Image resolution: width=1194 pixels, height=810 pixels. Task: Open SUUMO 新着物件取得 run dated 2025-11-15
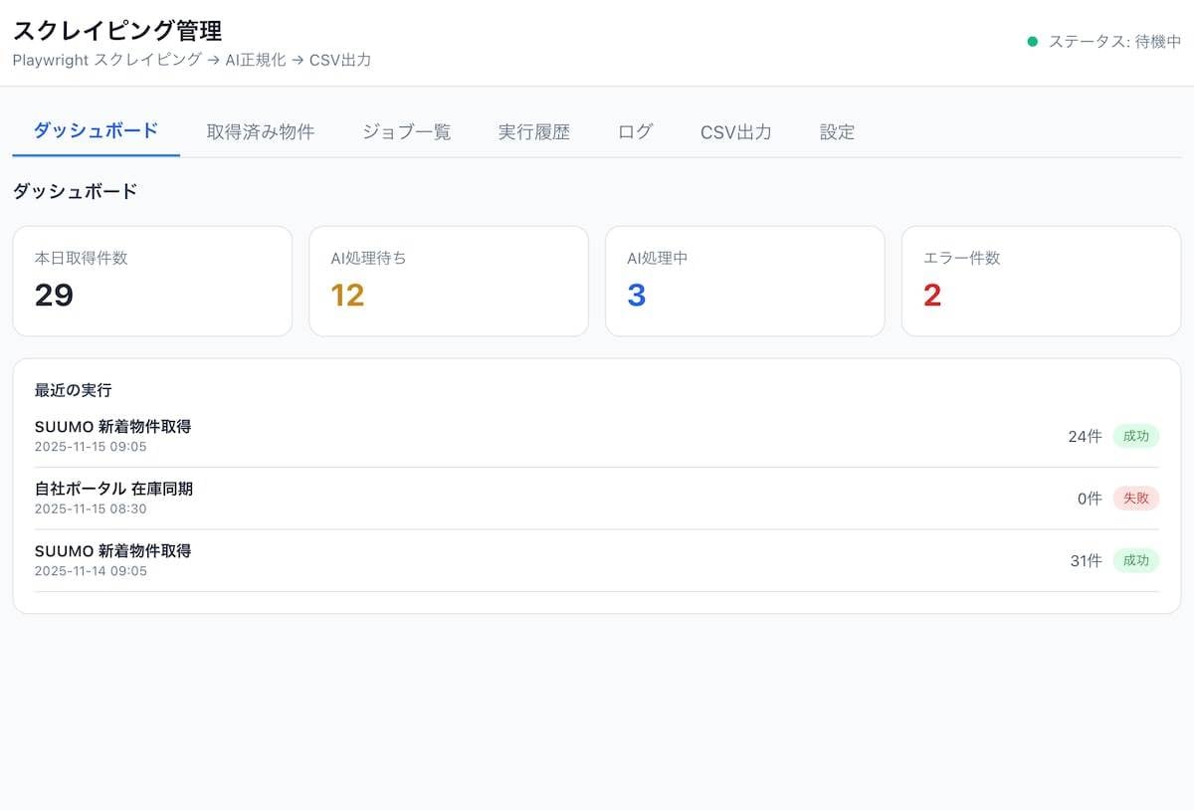click(x=597, y=436)
